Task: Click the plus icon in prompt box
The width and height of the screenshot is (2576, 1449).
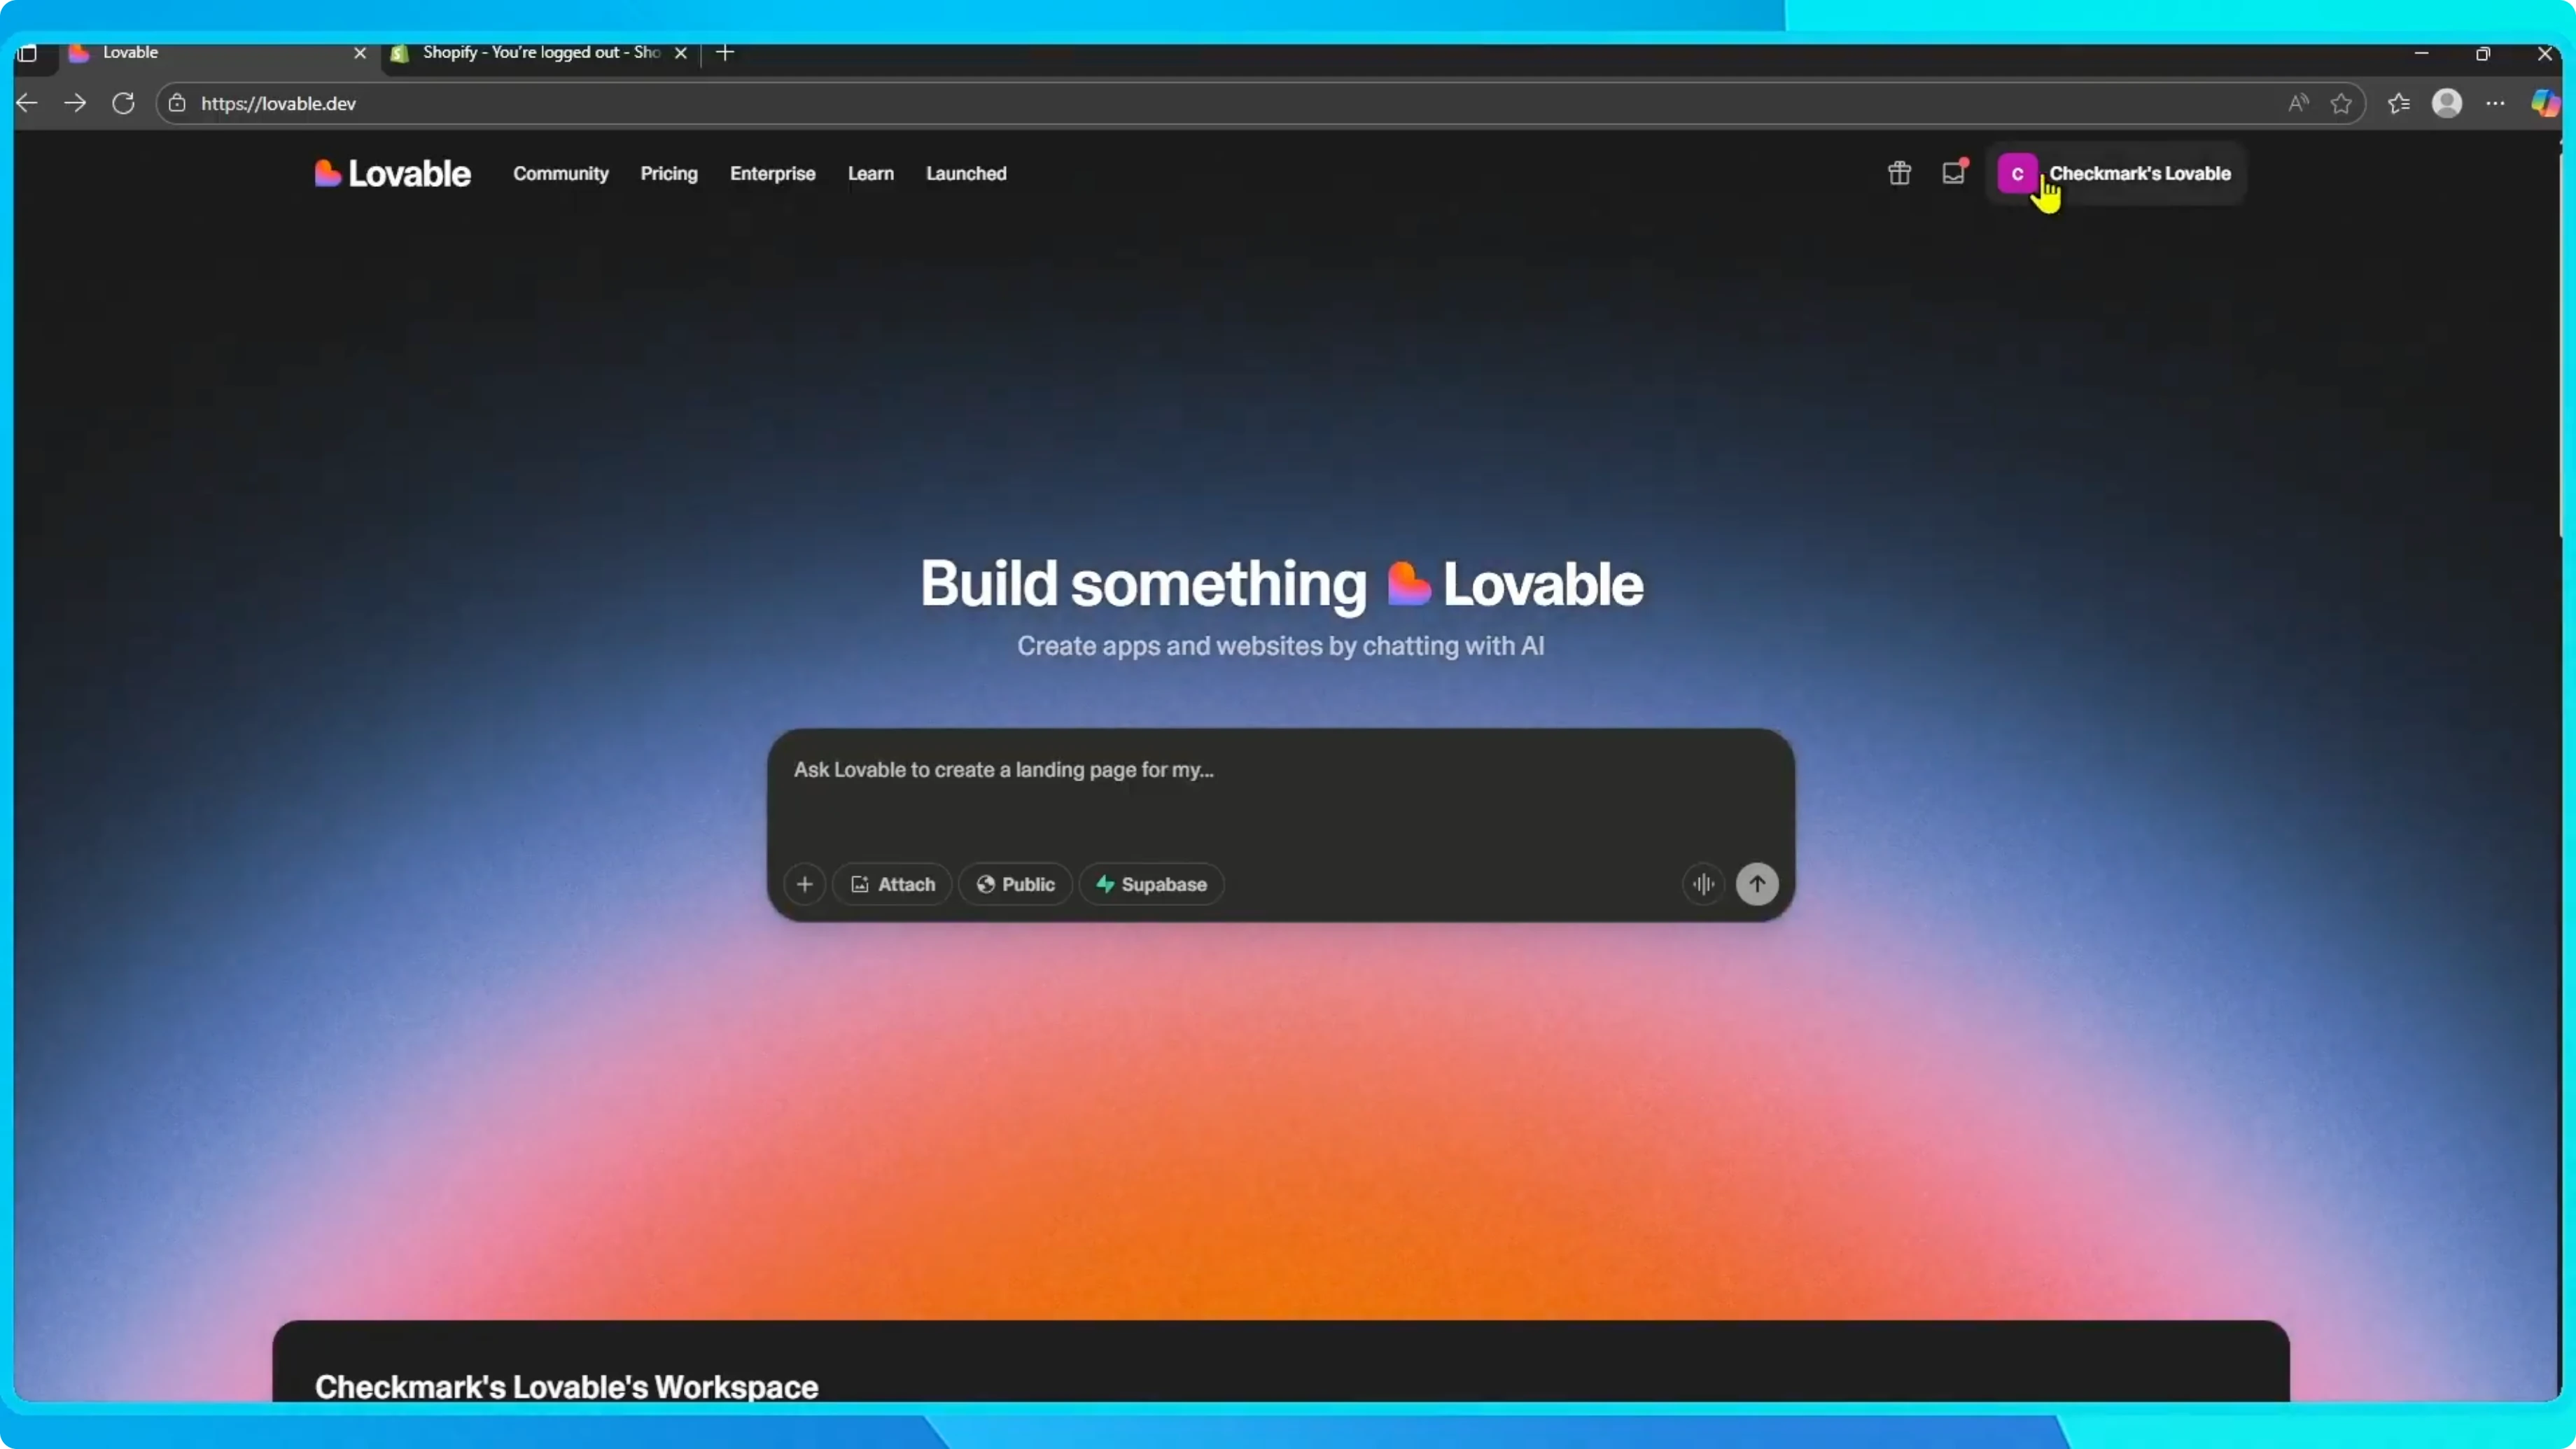Action: [804, 884]
